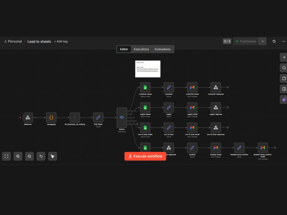
Task: Click the tidy up workflow broom icon
Action: click(53, 156)
